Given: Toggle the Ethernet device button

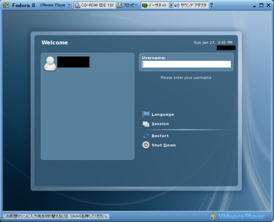Looking at the screenshot, I should pos(155,5).
